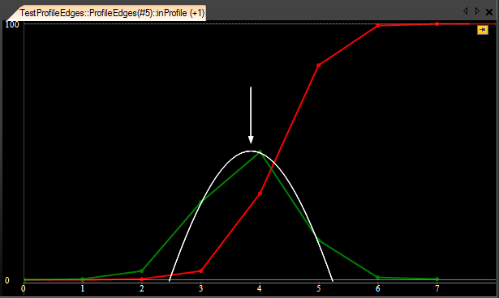Click the red data point at x=6
The height and width of the screenshot is (298, 499).
tap(378, 26)
